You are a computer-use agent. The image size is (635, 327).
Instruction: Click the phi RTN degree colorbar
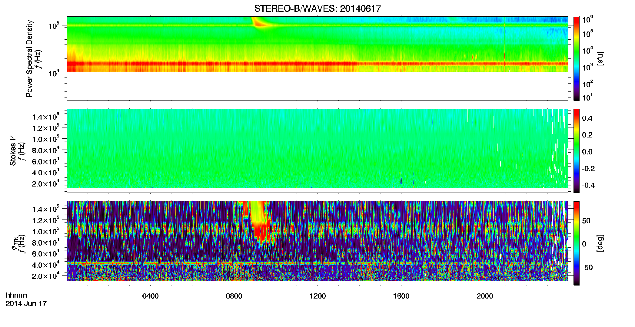click(577, 243)
